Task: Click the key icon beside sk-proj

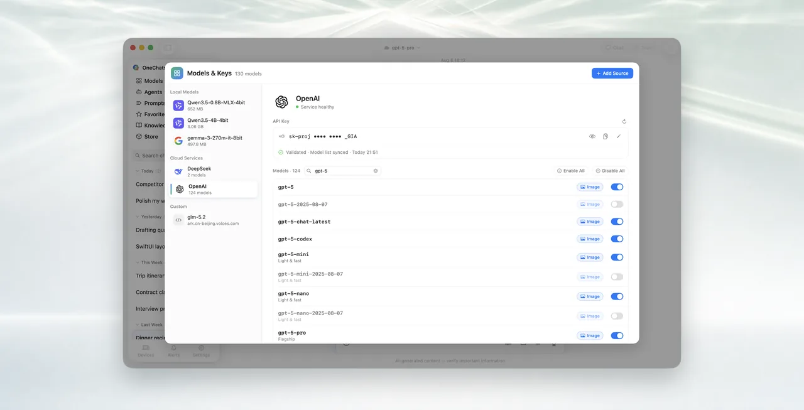Action: click(281, 136)
